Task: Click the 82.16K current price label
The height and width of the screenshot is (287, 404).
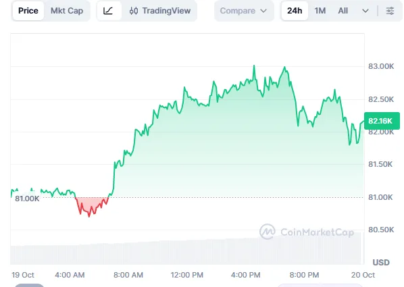Action: [x=382, y=121]
